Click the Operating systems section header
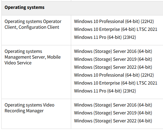The height and width of the screenshot is (134, 163). pos(25,7)
